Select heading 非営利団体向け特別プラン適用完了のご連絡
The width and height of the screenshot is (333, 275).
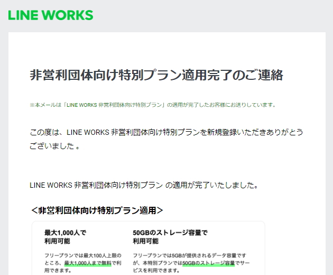click(156, 75)
